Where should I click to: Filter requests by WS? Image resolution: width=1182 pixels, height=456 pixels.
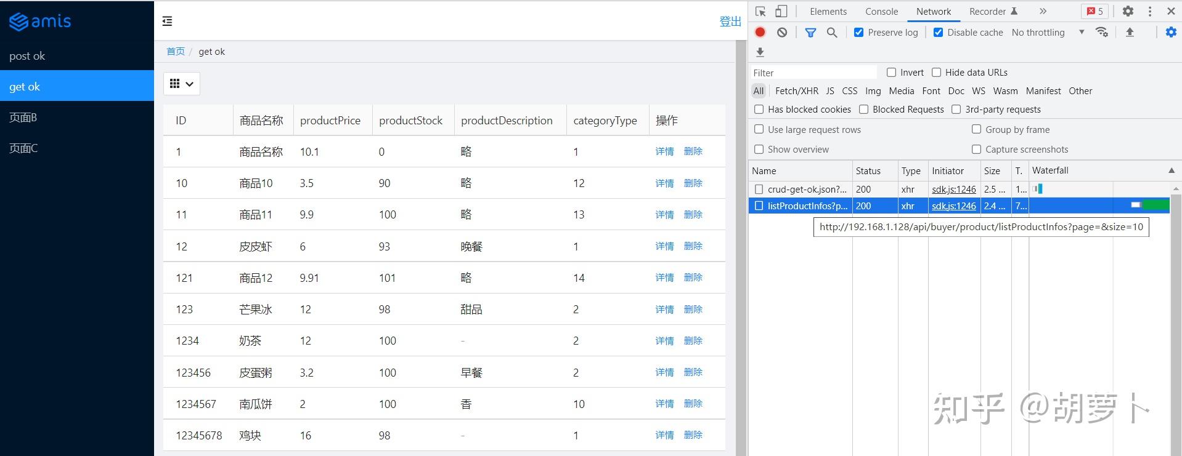coord(979,91)
